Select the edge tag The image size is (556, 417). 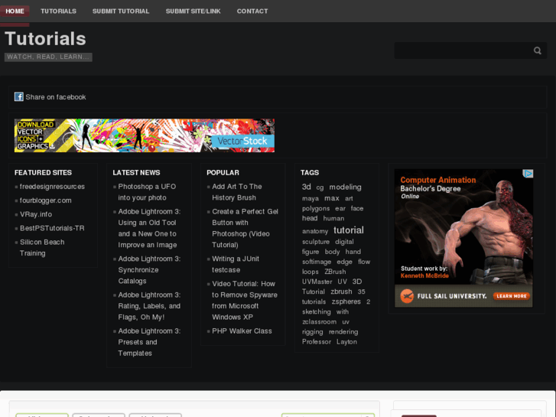point(345,262)
